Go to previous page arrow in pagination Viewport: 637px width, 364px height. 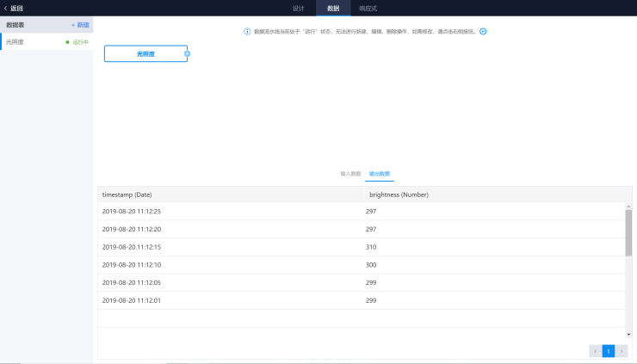coord(595,351)
